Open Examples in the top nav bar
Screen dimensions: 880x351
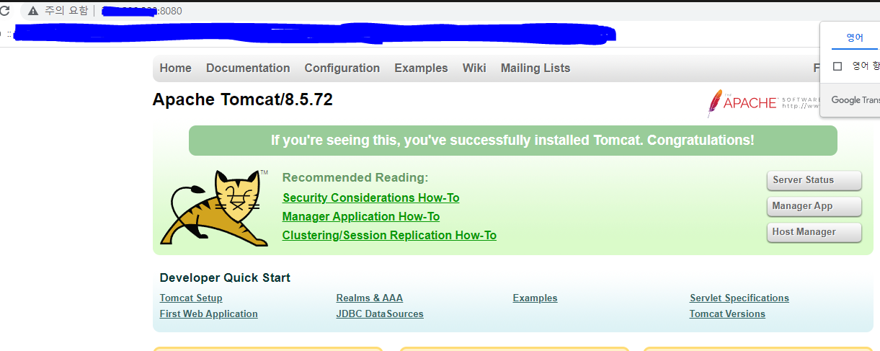pos(421,68)
